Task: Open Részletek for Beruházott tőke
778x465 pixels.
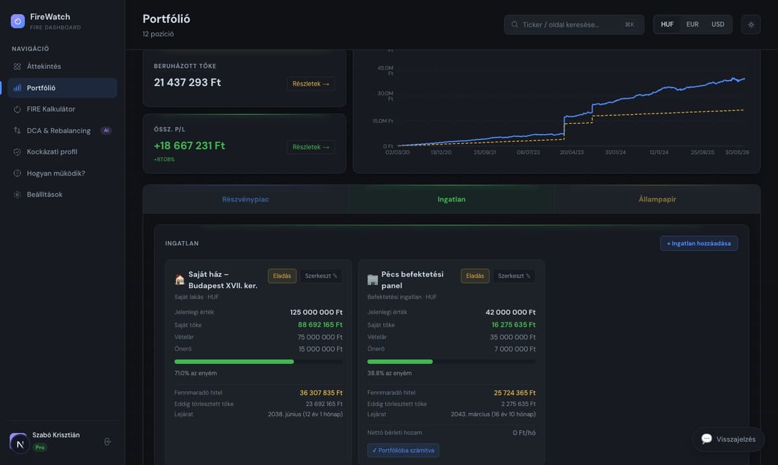Action: coord(311,84)
